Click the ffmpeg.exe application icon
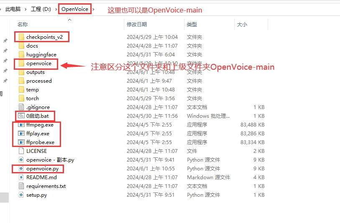Image resolution: width=340 pixels, height=223 pixels. (21, 125)
